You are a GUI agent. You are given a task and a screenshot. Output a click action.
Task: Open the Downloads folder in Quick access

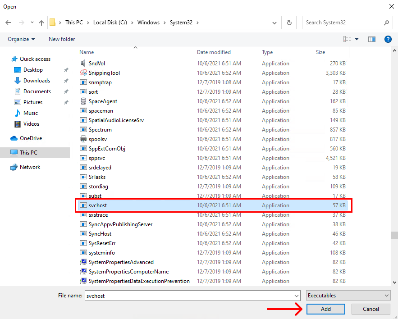(x=36, y=81)
